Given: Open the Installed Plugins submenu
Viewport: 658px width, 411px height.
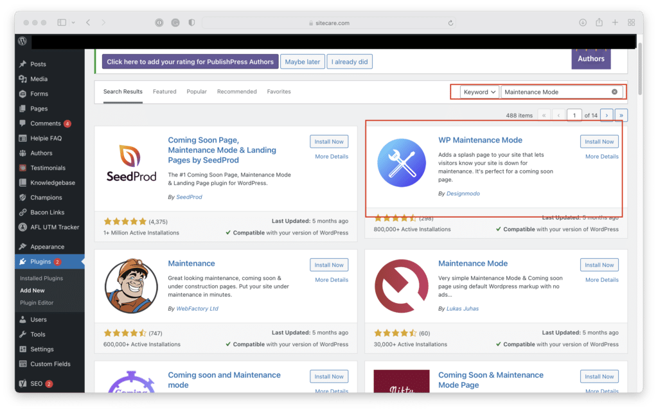Looking at the screenshot, I should coord(42,278).
